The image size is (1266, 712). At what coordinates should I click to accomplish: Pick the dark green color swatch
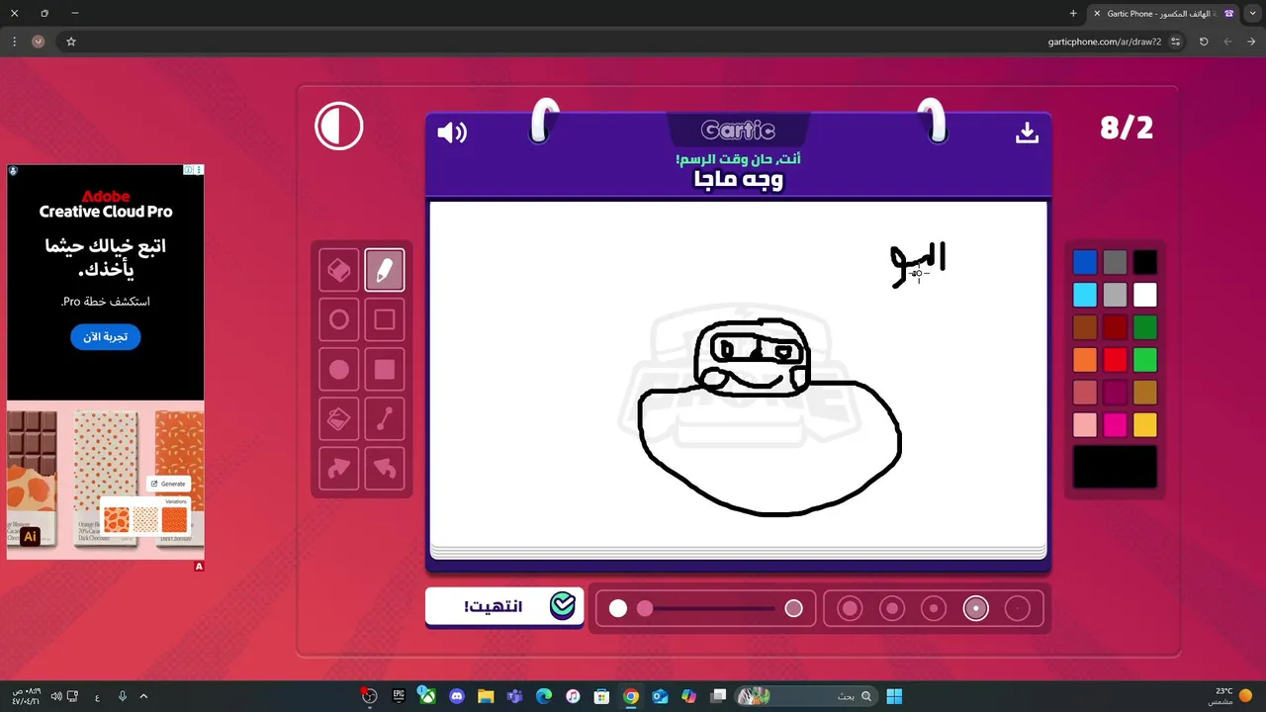click(1144, 327)
